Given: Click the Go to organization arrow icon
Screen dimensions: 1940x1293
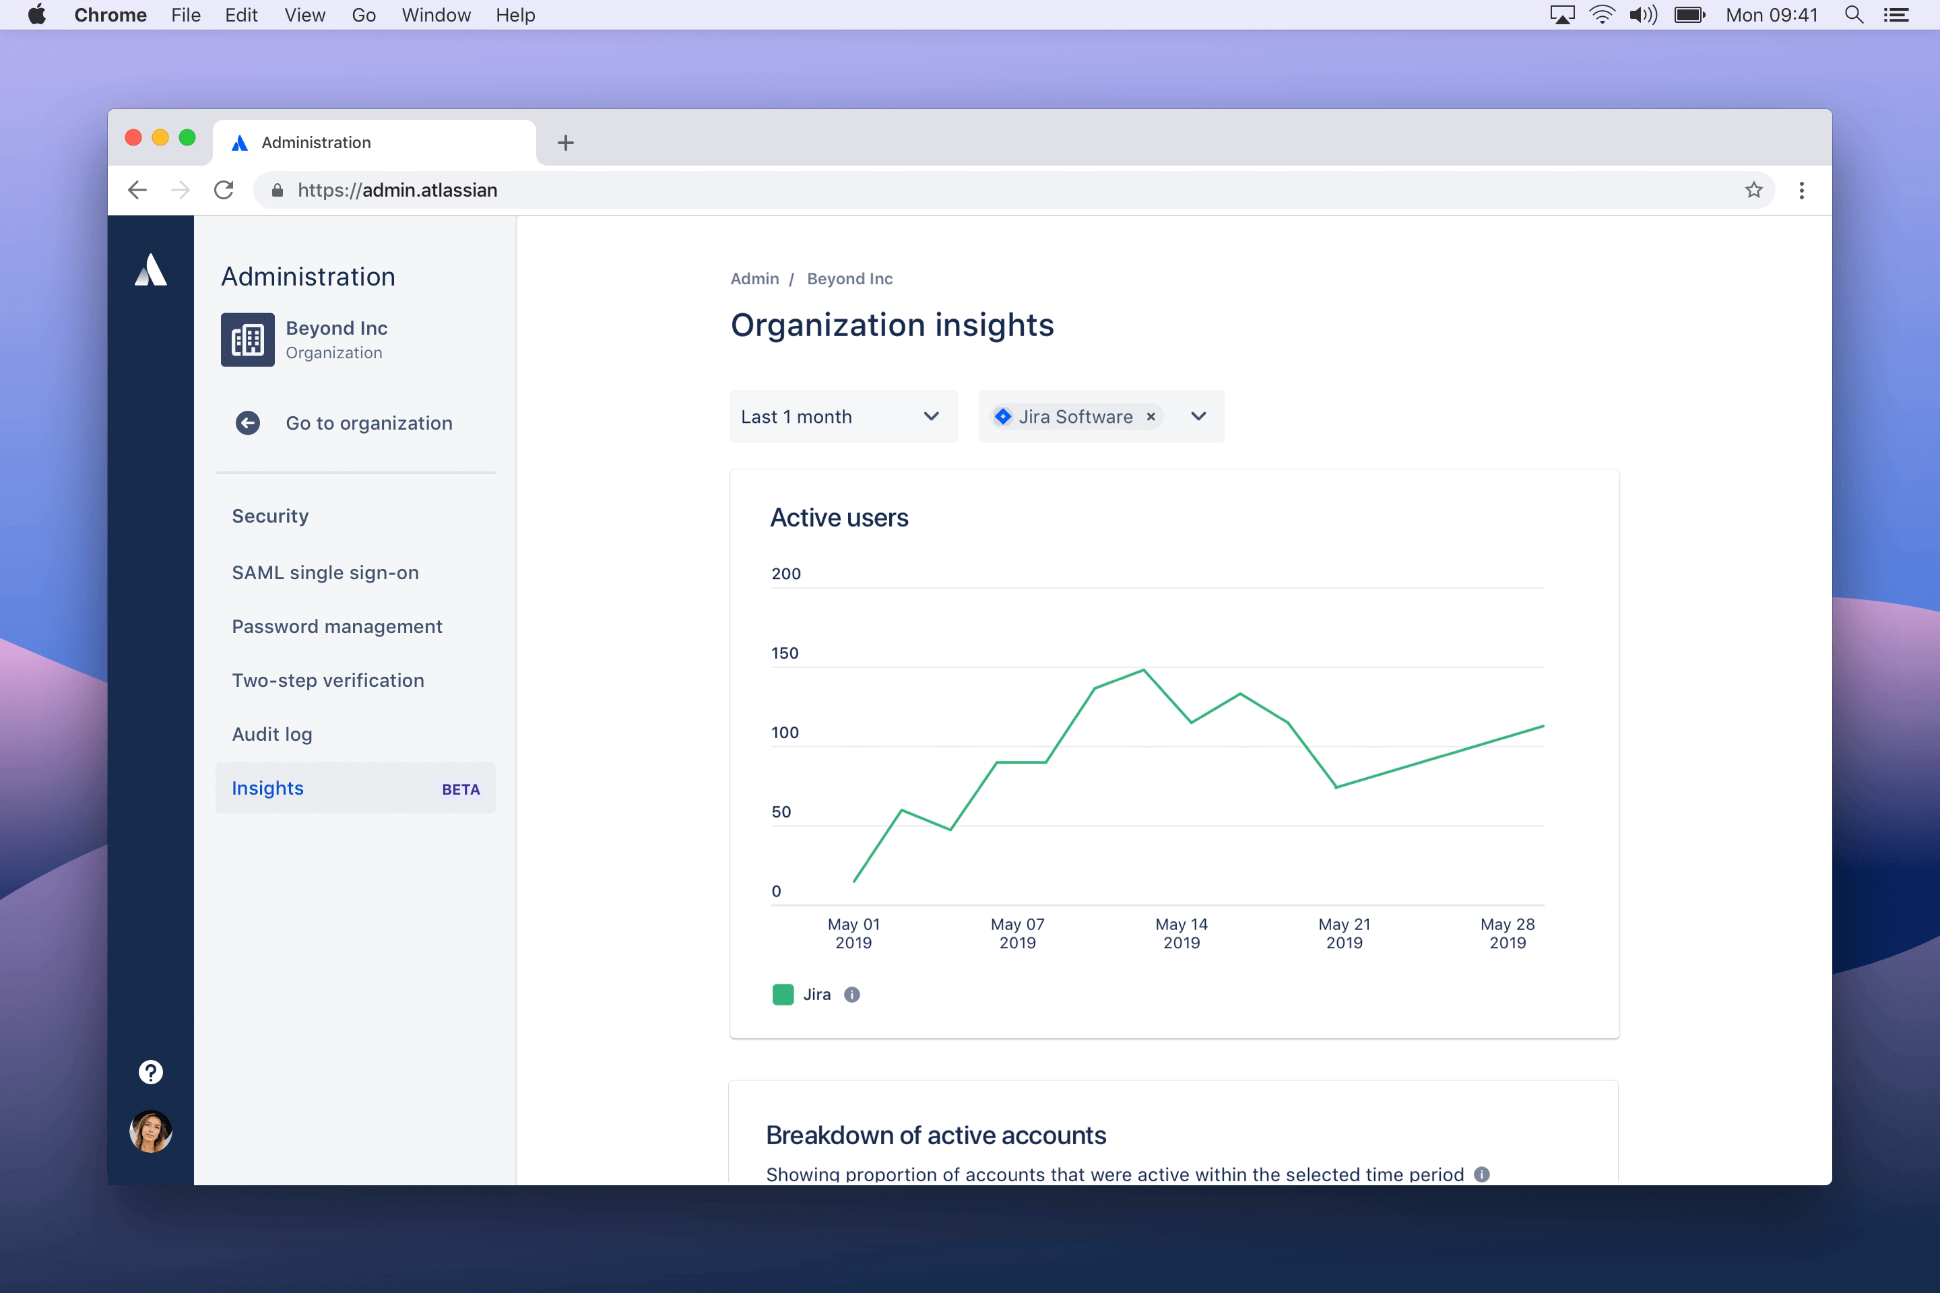Looking at the screenshot, I should click(x=249, y=423).
